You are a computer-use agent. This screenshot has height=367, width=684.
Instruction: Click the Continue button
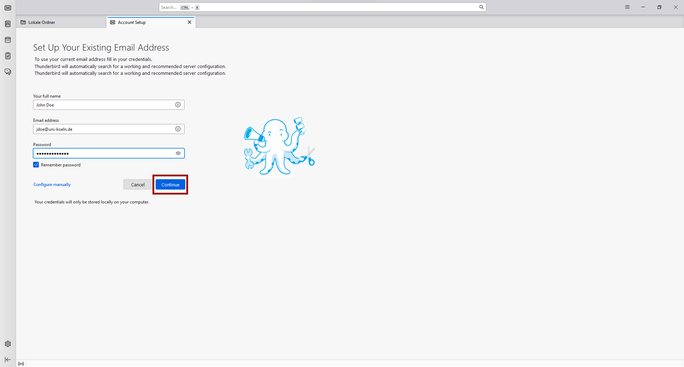point(170,185)
